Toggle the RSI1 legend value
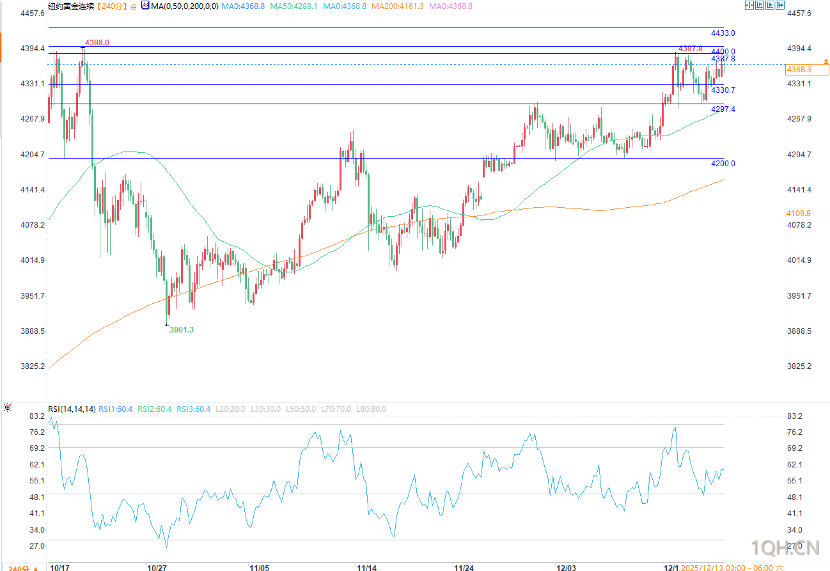830x571 pixels. tap(116, 409)
